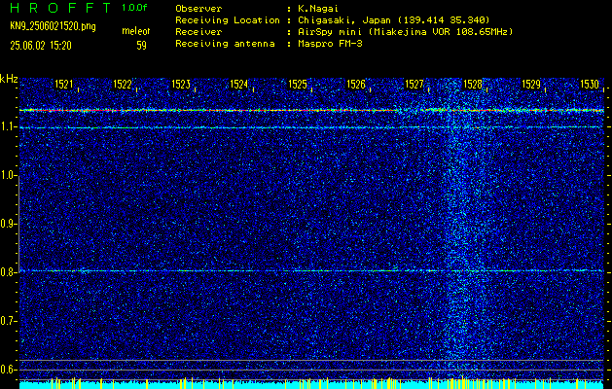Viewport: 612px width, 389px height.
Task: Click the 1.0 frequency axis label
Action: (8, 175)
